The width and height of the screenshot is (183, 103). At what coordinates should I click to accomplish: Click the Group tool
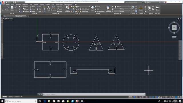tap(133, 8)
